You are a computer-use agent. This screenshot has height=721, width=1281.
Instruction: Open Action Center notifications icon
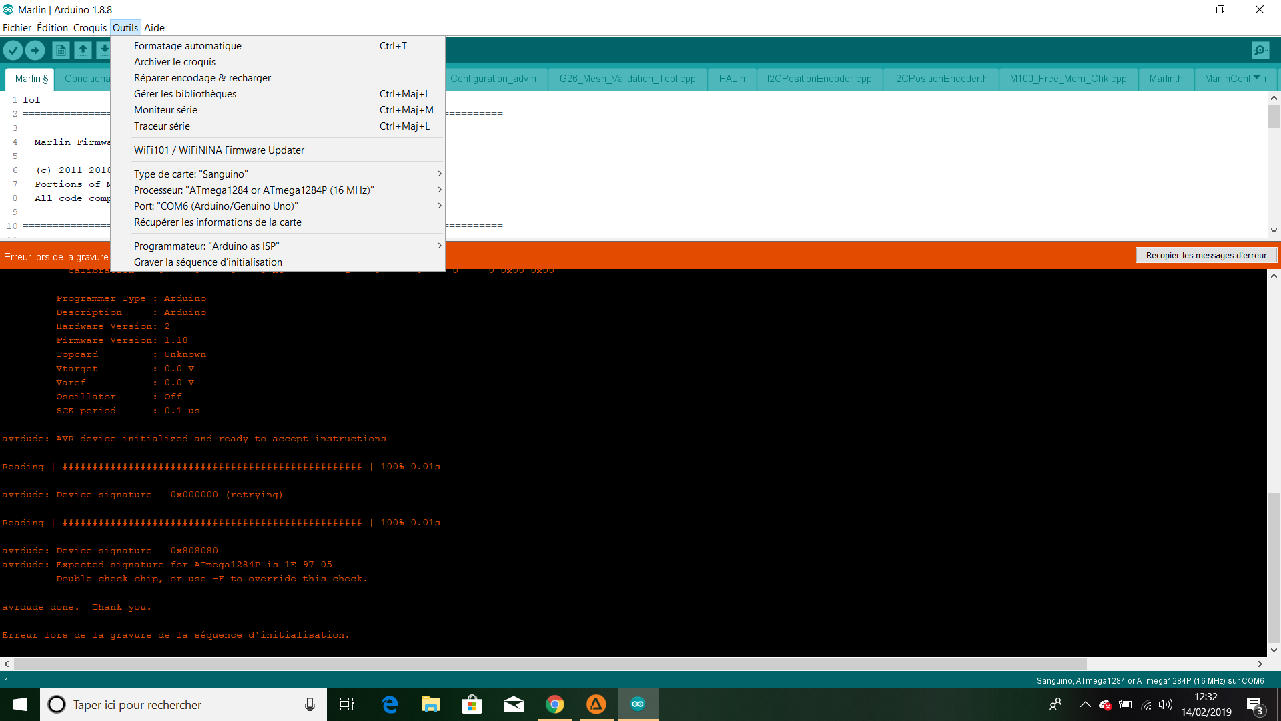coord(1255,704)
